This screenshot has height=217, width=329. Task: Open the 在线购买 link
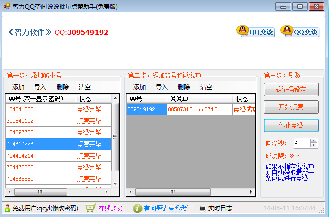[x=111, y=208]
